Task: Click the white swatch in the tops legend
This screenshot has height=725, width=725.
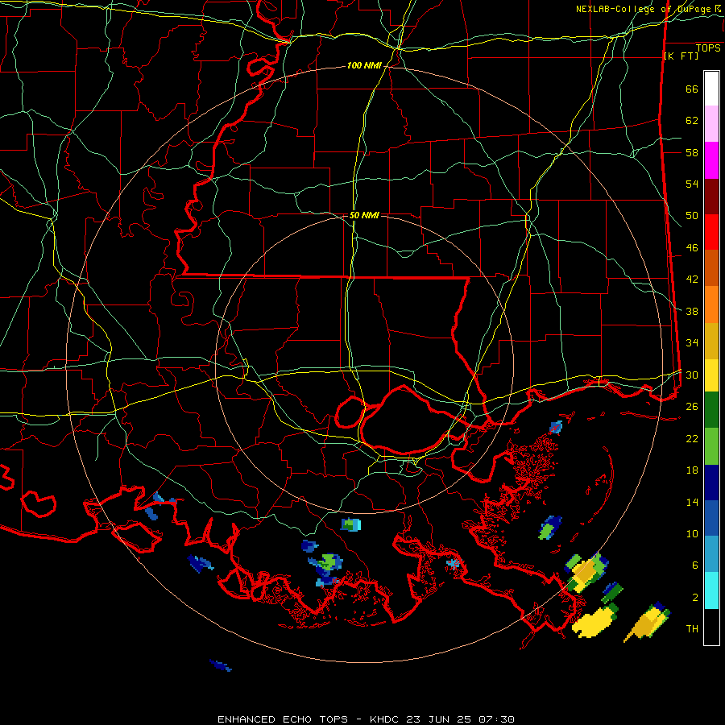Action: pos(711,89)
